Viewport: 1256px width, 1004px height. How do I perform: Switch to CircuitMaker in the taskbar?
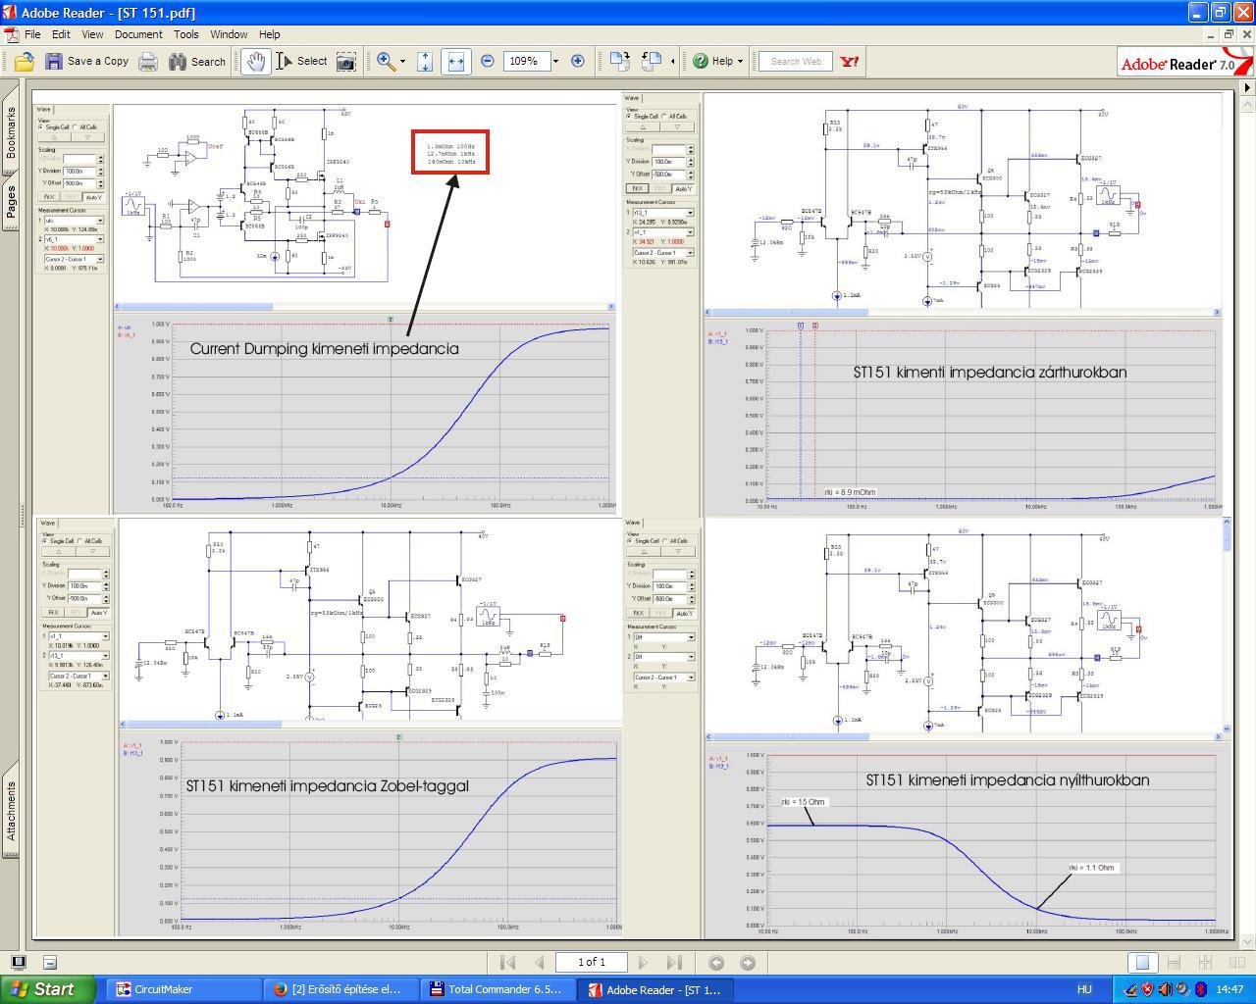(185, 989)
